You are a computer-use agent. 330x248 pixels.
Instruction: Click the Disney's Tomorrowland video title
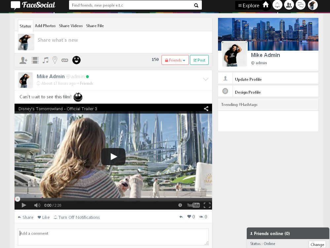58,109
